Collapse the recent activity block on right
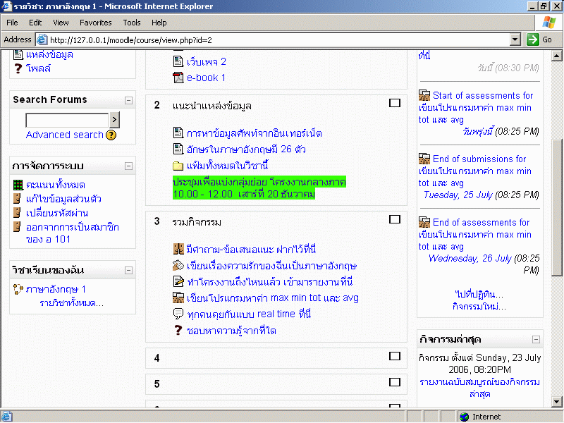564x423 pixels. click(x=536, y=338)
